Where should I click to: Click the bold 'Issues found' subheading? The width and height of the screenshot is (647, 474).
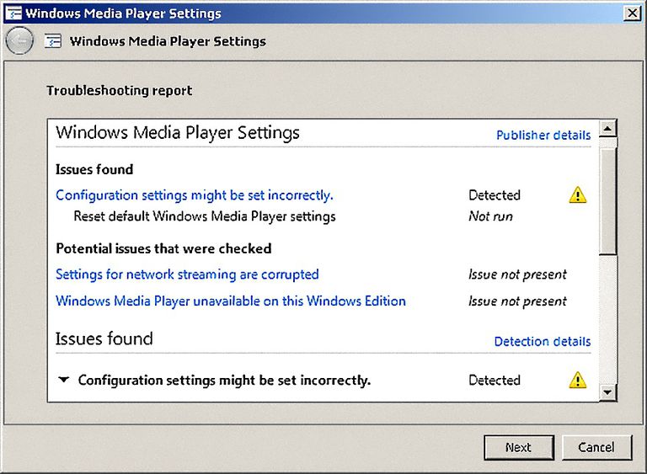pos(94,169)
